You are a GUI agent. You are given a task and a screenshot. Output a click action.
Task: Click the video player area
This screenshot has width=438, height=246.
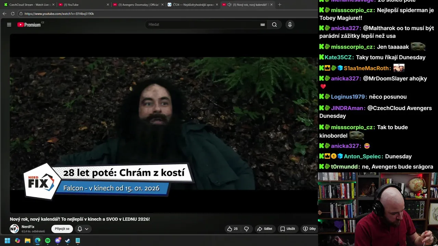click(164, 123)
